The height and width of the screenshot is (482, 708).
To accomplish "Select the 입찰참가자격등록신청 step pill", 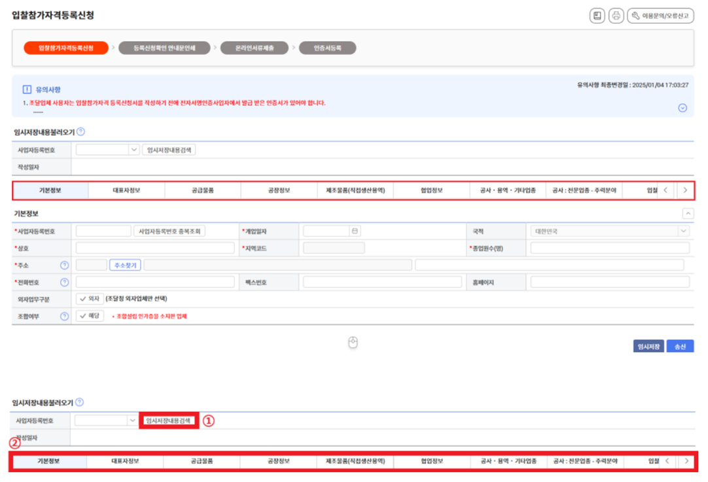I will coord(66,48).
